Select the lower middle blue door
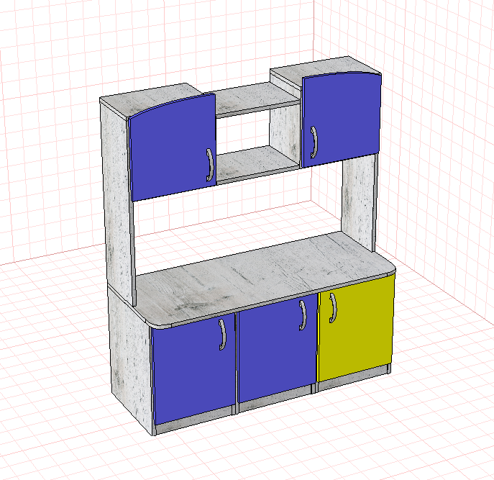 [x=278, y=348]
